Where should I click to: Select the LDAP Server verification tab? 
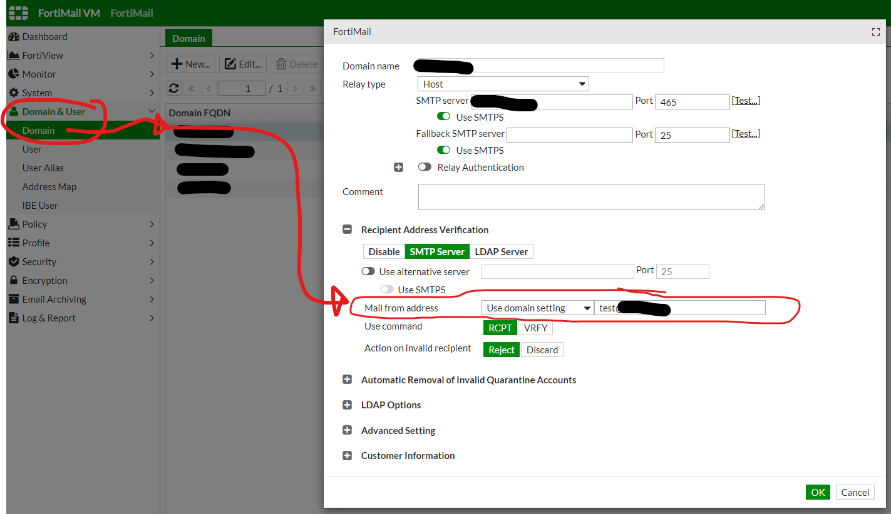[x=501, y=251]
